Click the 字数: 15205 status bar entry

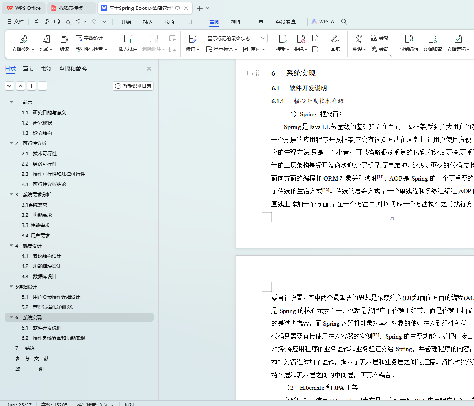tap(54, 404)
